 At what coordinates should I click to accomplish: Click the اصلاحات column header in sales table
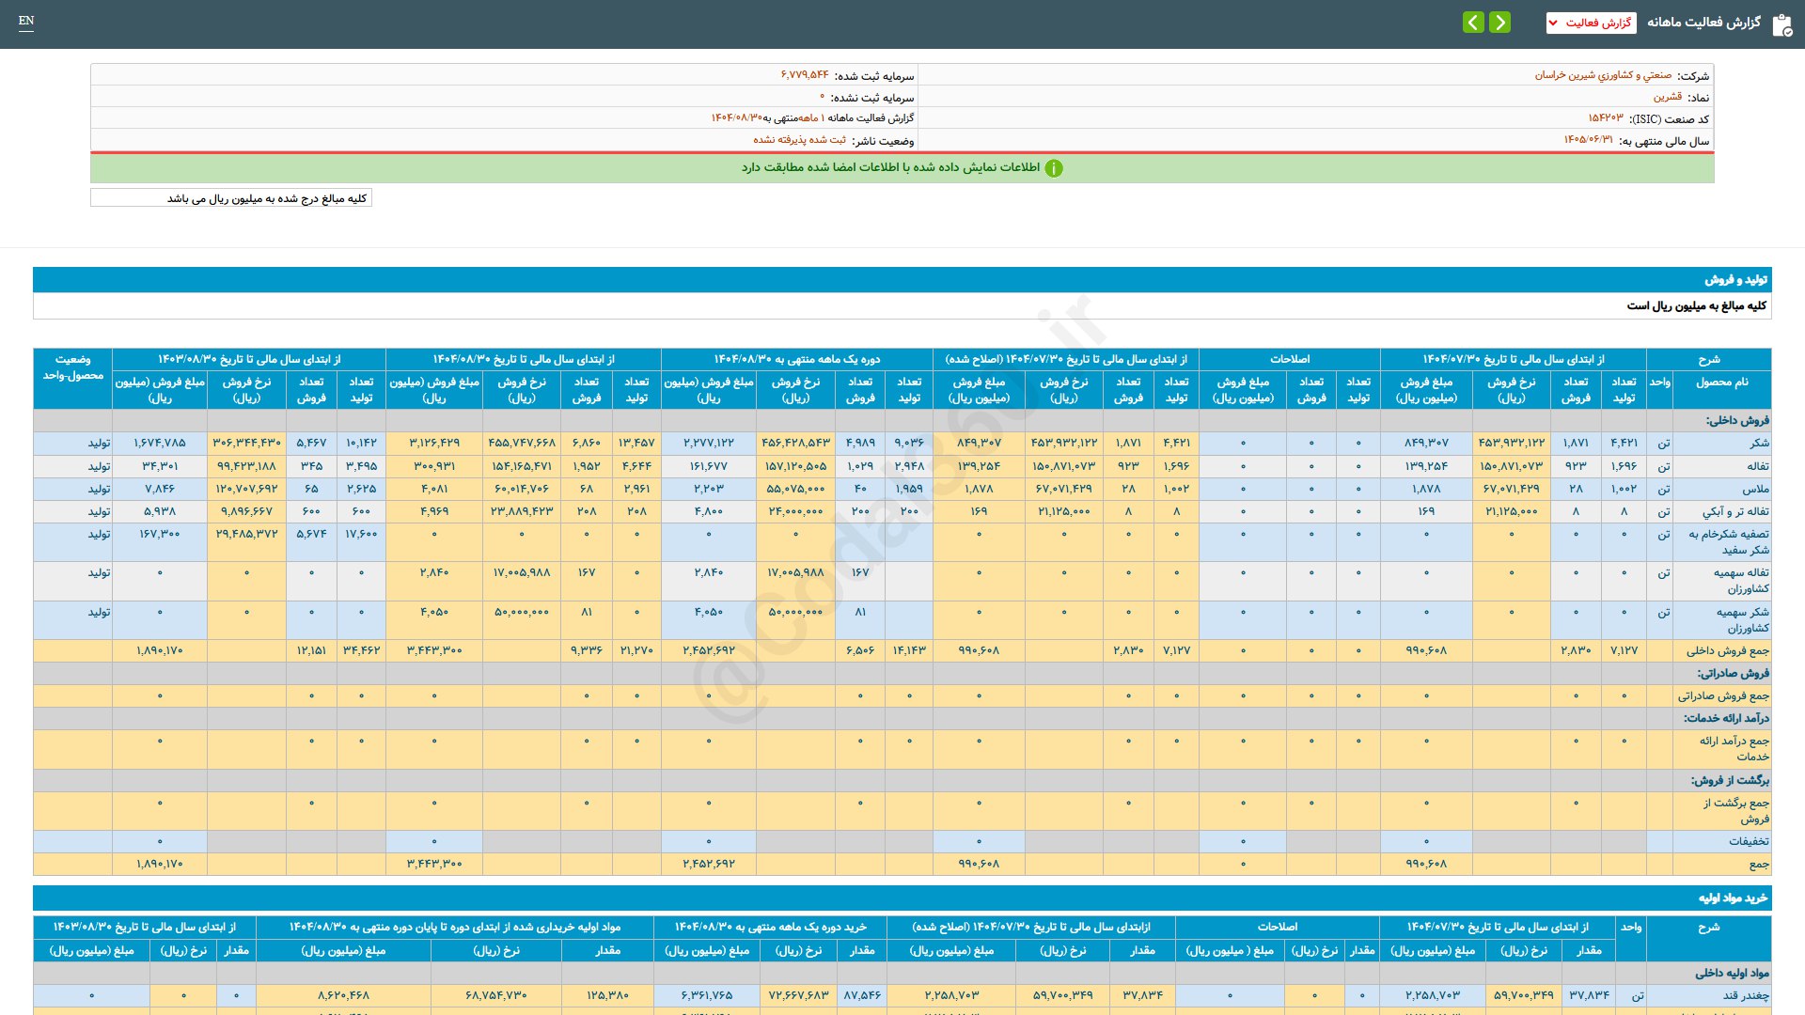(1289, 359)
